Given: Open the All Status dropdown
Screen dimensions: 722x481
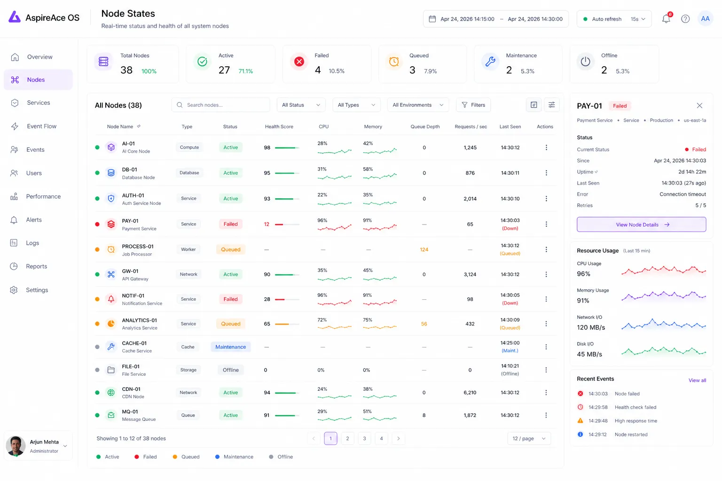Looking at the screenshot, I should (301, 105).
